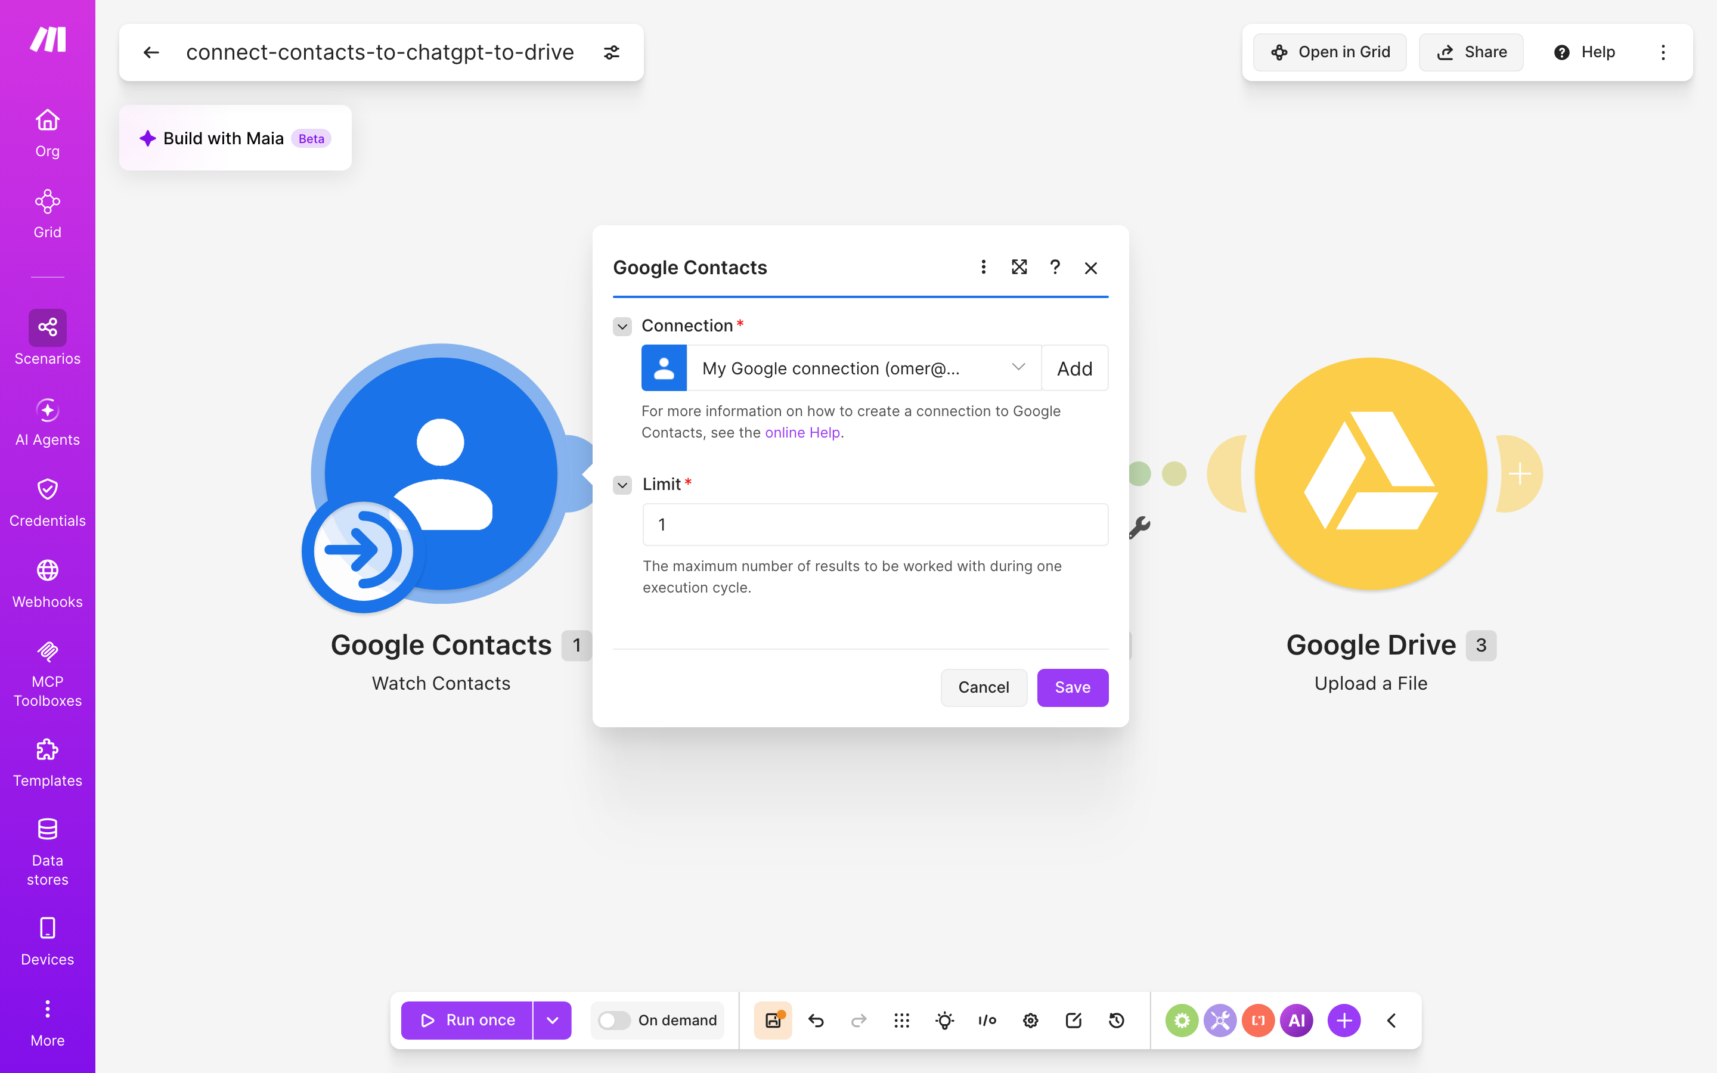Image resolution: width=1717 pixels, height=1073 pixels.
Task: Click the purple plus favorites button
Action: coord(1344,1021)
